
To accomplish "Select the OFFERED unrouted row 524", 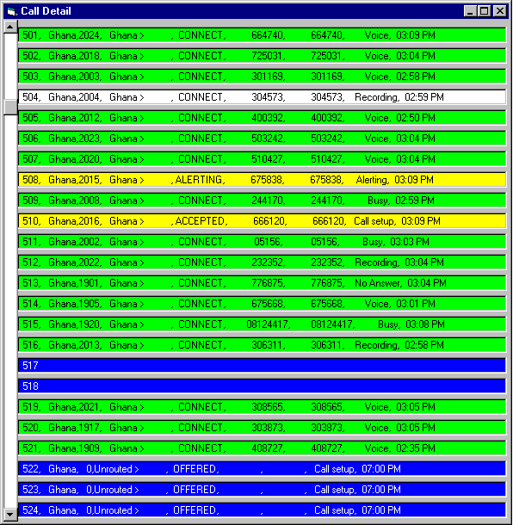I will coord(262,510).
